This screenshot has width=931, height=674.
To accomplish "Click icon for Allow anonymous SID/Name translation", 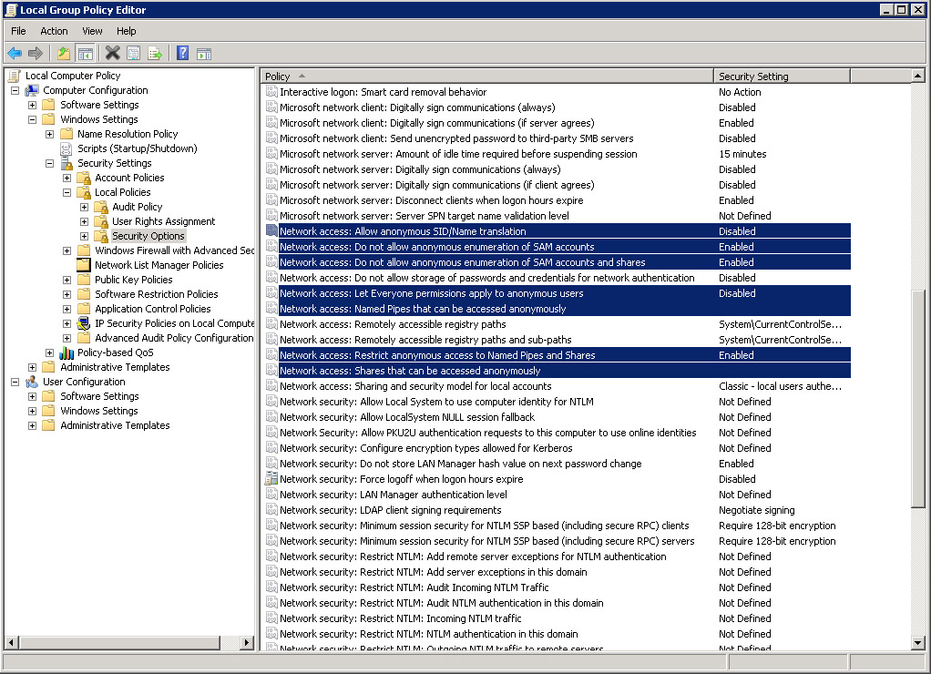I will (271, 231).
